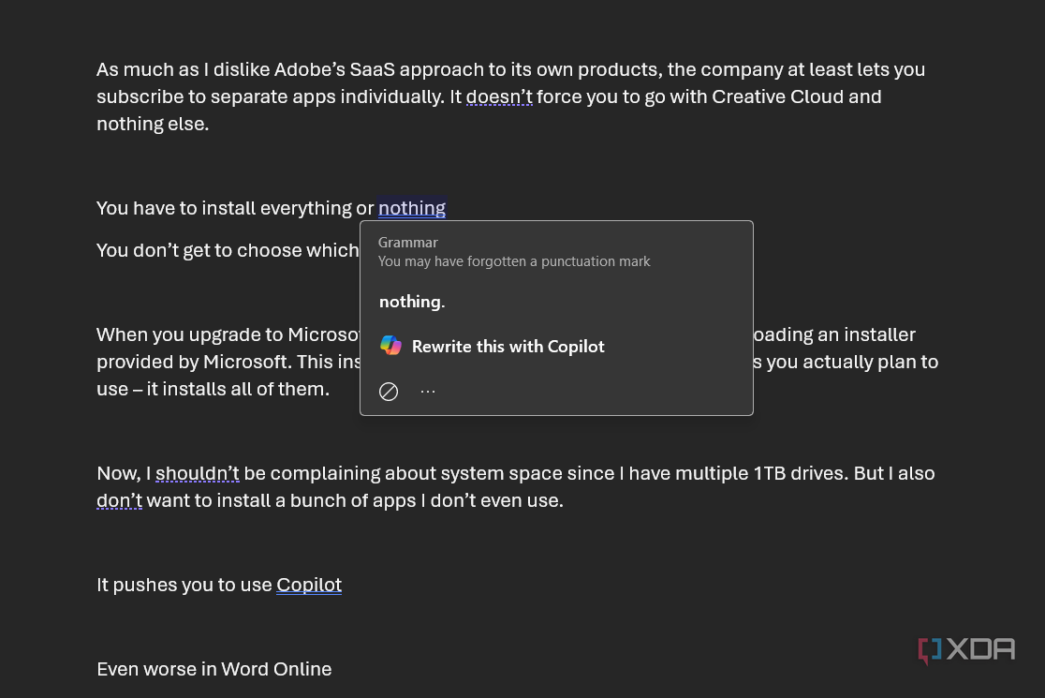Click the ignore suggestion circle-slash icon
The width and height of the screenshot is (1045, 698).
click(389, 392)
